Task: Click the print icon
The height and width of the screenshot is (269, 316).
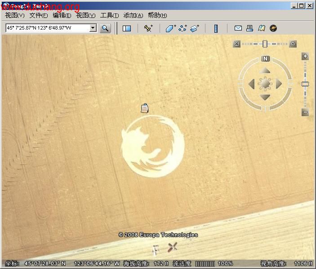Action: tap(249, 28)
